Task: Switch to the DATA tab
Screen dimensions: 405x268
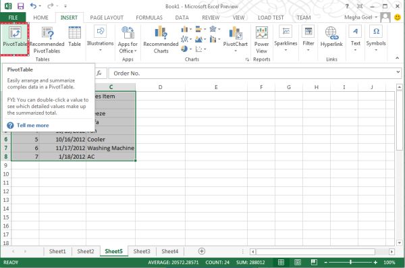Action: (x=182, y=18)
